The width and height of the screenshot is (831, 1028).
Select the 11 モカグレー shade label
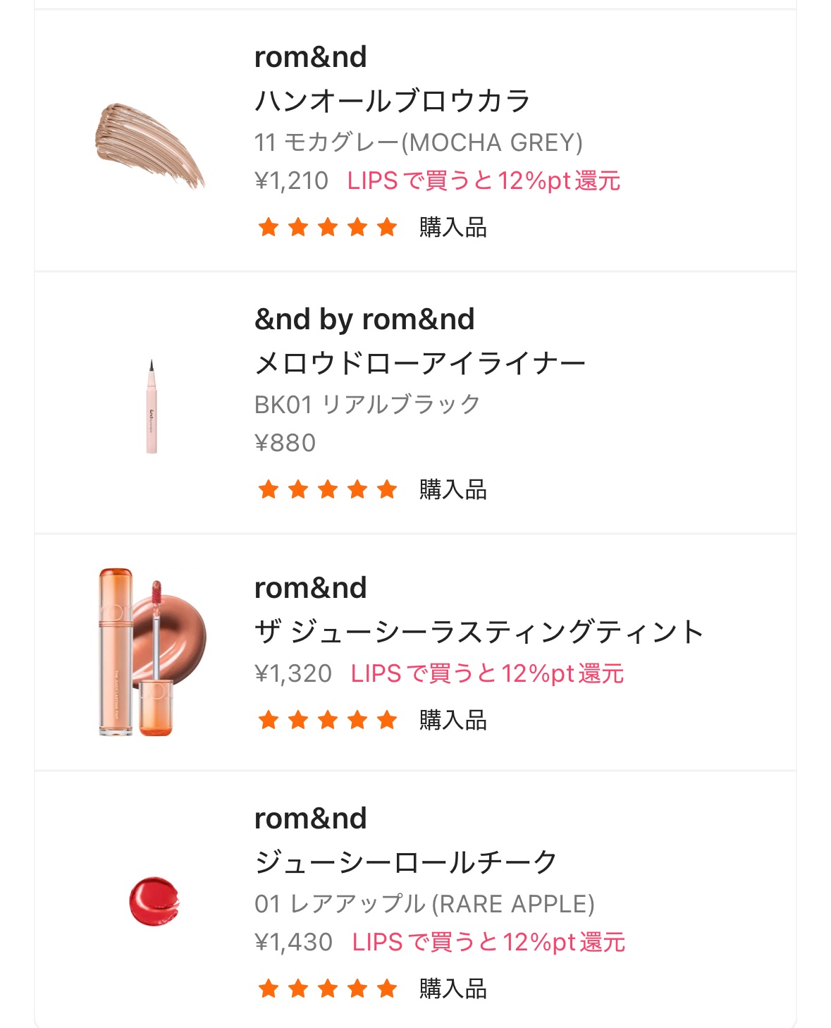click(x=418, y=142)
